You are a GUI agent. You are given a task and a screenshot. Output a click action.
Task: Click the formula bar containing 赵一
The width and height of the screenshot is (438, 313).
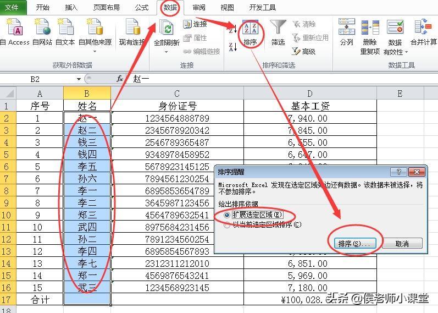click(282, 79)
